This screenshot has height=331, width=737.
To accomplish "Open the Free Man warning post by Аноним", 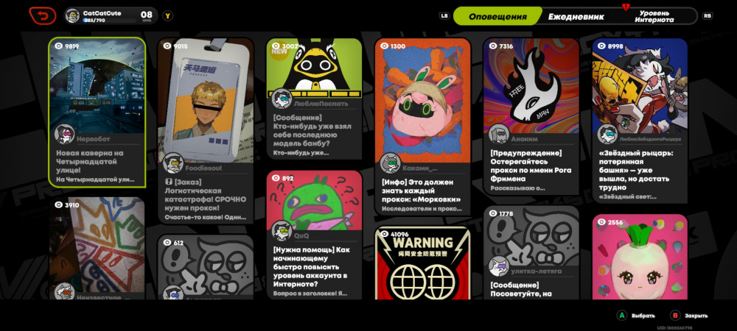I will (x=531, y=117).
